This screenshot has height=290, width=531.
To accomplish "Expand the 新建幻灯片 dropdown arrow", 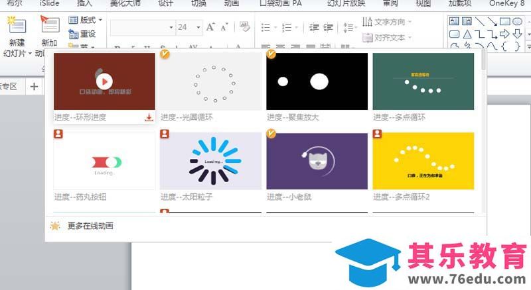I will 30,54.
